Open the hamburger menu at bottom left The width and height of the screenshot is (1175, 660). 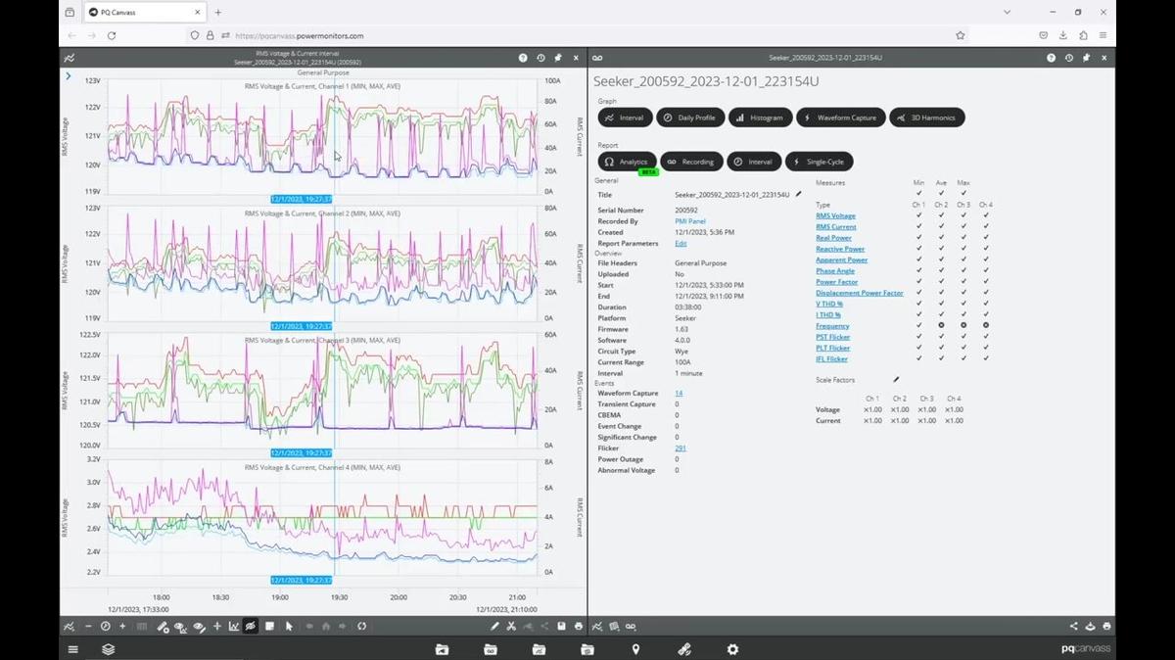[72, 649]
